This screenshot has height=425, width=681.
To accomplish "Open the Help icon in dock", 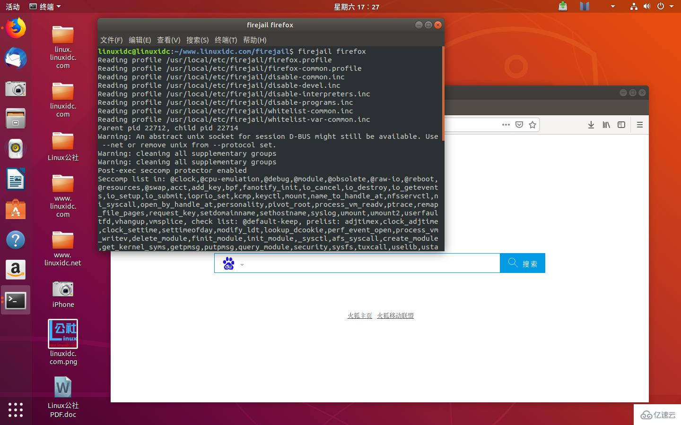I will click(x=16, y=239).
